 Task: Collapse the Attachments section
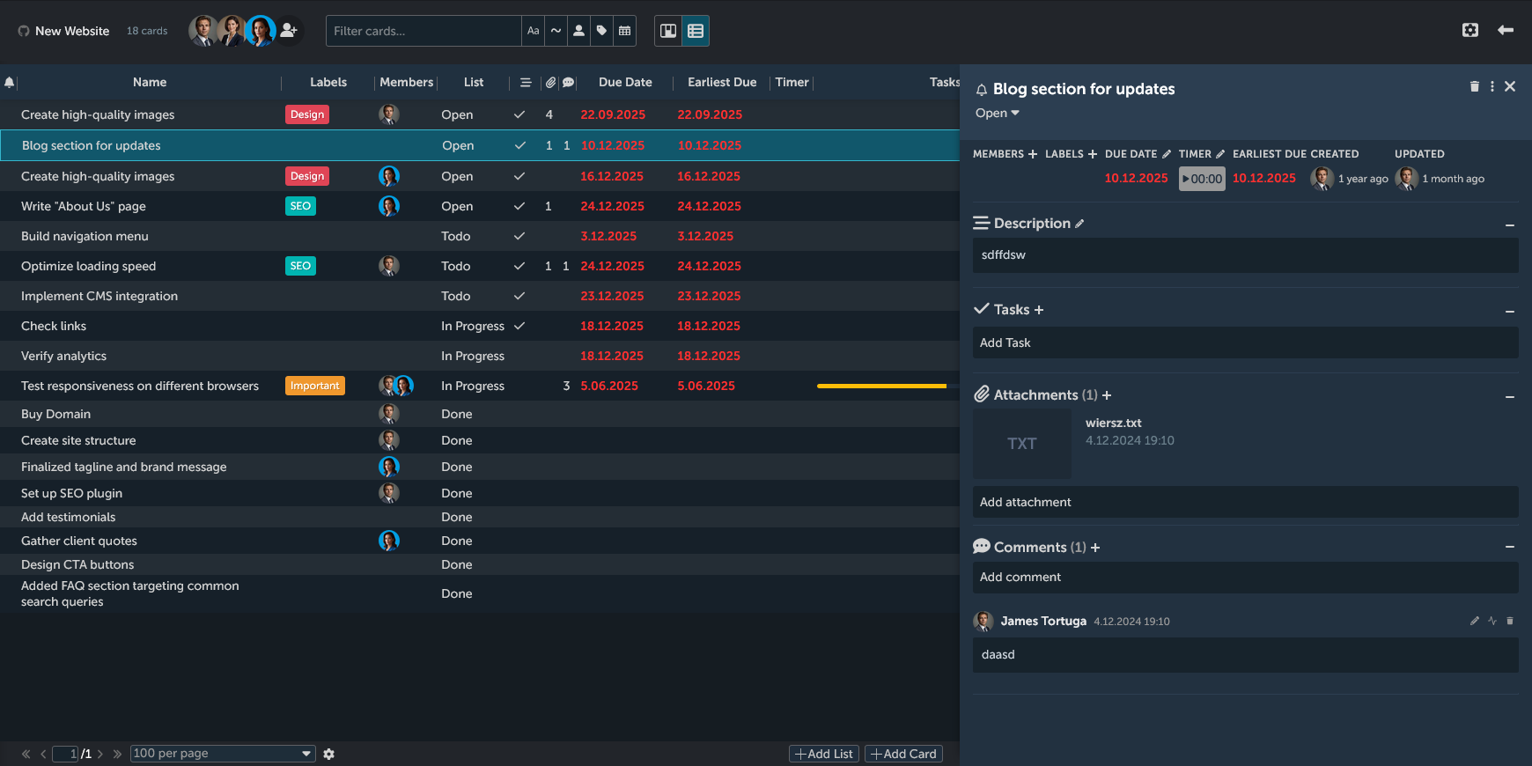1510,397
